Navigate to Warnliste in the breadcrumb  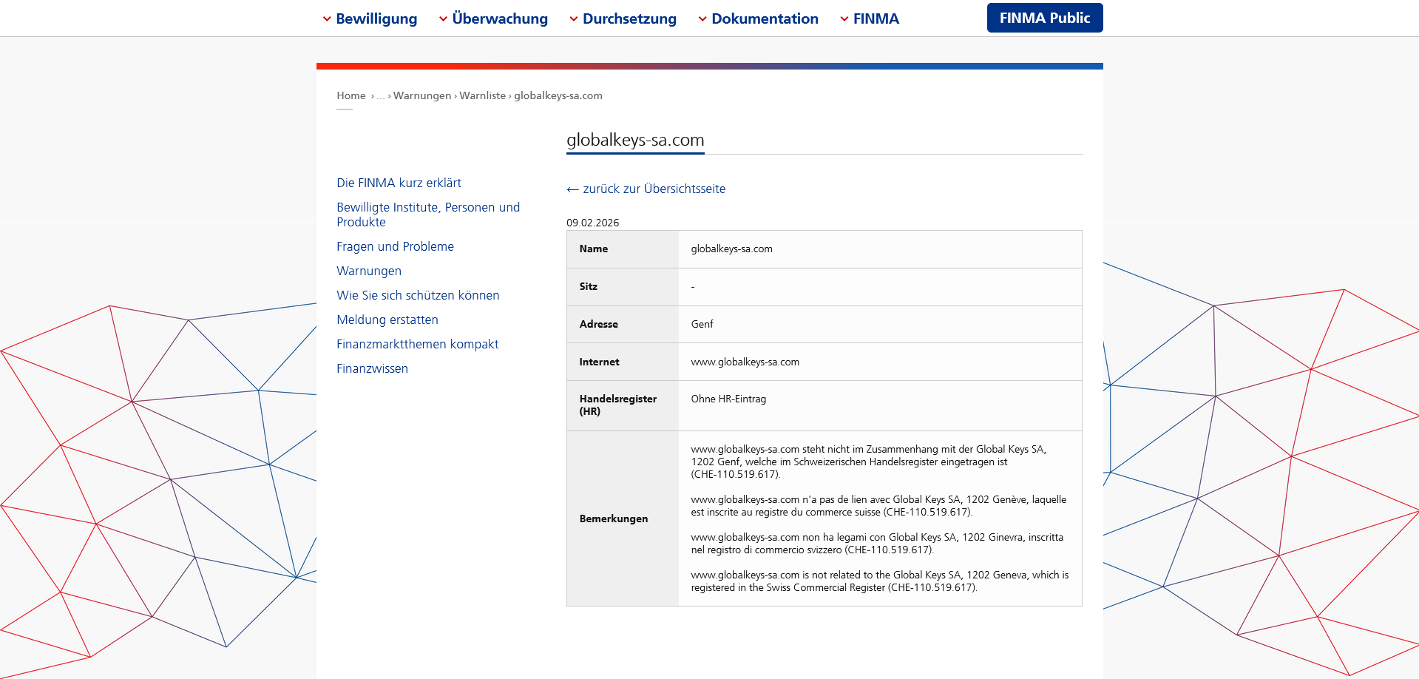click(x=483, y=95)
